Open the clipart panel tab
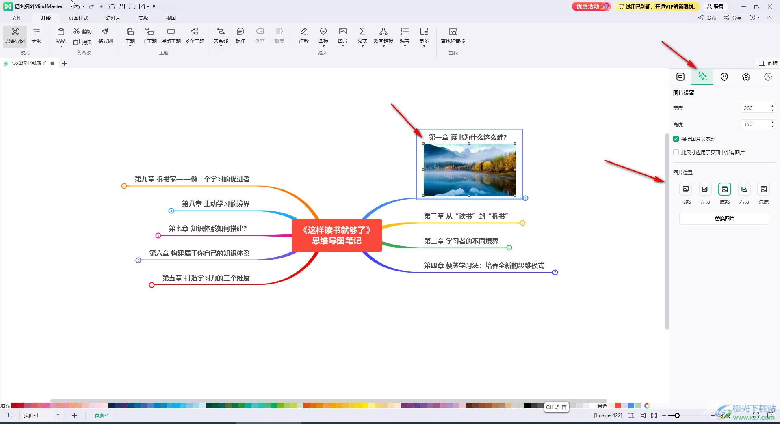The width and height of the screenshot is (780, 424). click(746, 77)
